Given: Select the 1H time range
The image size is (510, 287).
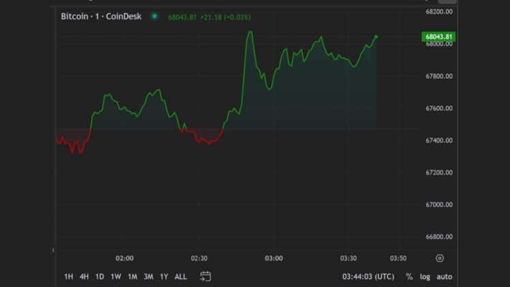Looking at the screenshot, I should (68, 277).
